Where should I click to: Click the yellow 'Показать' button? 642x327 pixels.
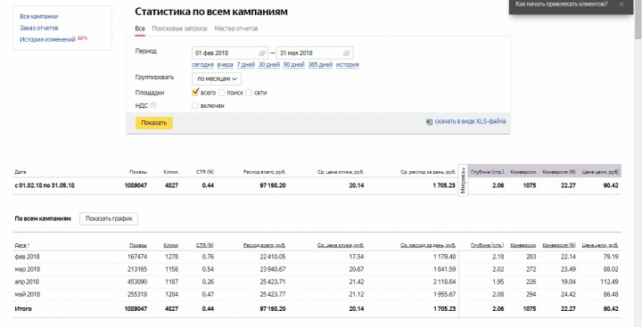click(x=154, y=123)
